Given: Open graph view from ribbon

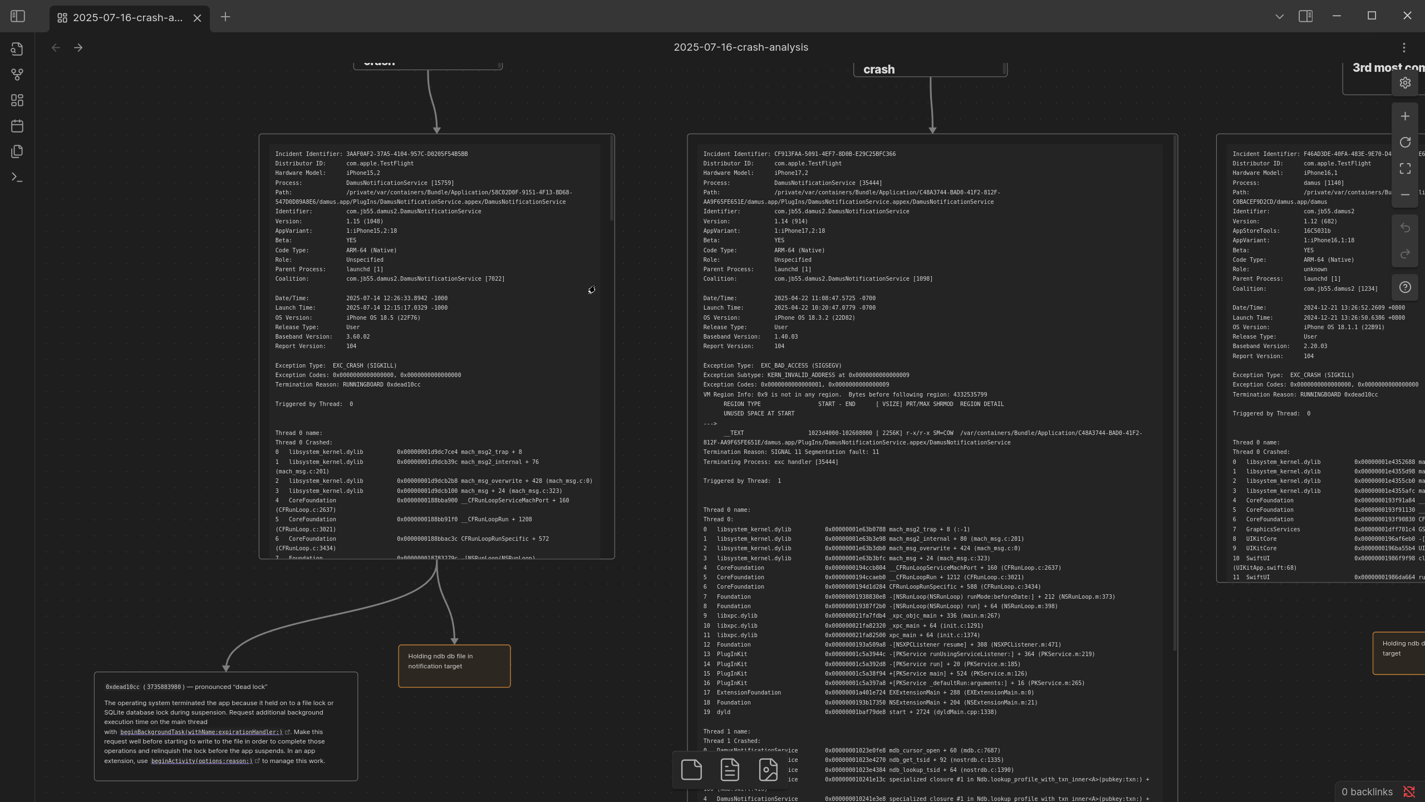Looking at the screenshot, I should 17,75.
